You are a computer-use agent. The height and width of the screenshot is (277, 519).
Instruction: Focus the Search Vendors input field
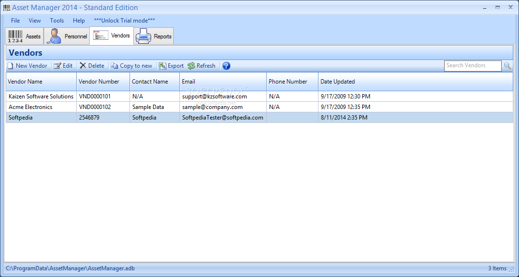pyautogui.click(x=472, y=66)
